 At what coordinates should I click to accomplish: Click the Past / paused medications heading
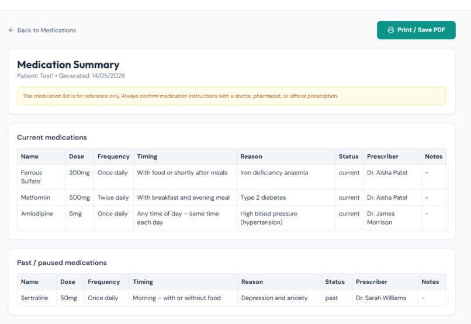[x=62, y=263]
